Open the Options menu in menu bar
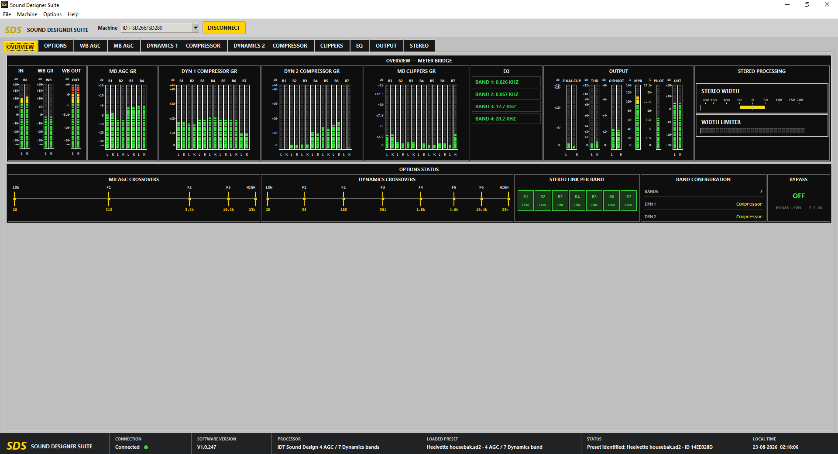 [x=52, y=14]
